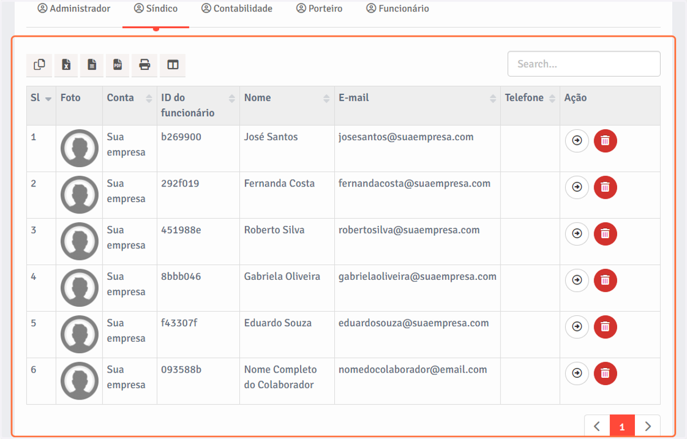
Task: Log in as José Santos arrow icon
Action: [577, 141]
